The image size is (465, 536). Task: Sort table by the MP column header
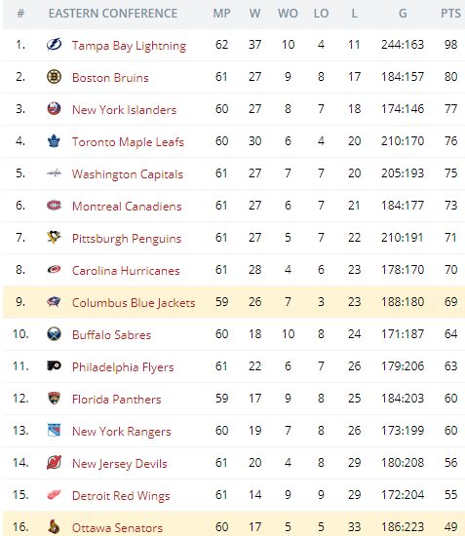[221, 14]
